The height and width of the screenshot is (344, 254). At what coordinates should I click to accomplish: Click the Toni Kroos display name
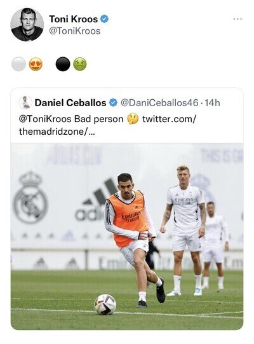click(x=74, y=19)
